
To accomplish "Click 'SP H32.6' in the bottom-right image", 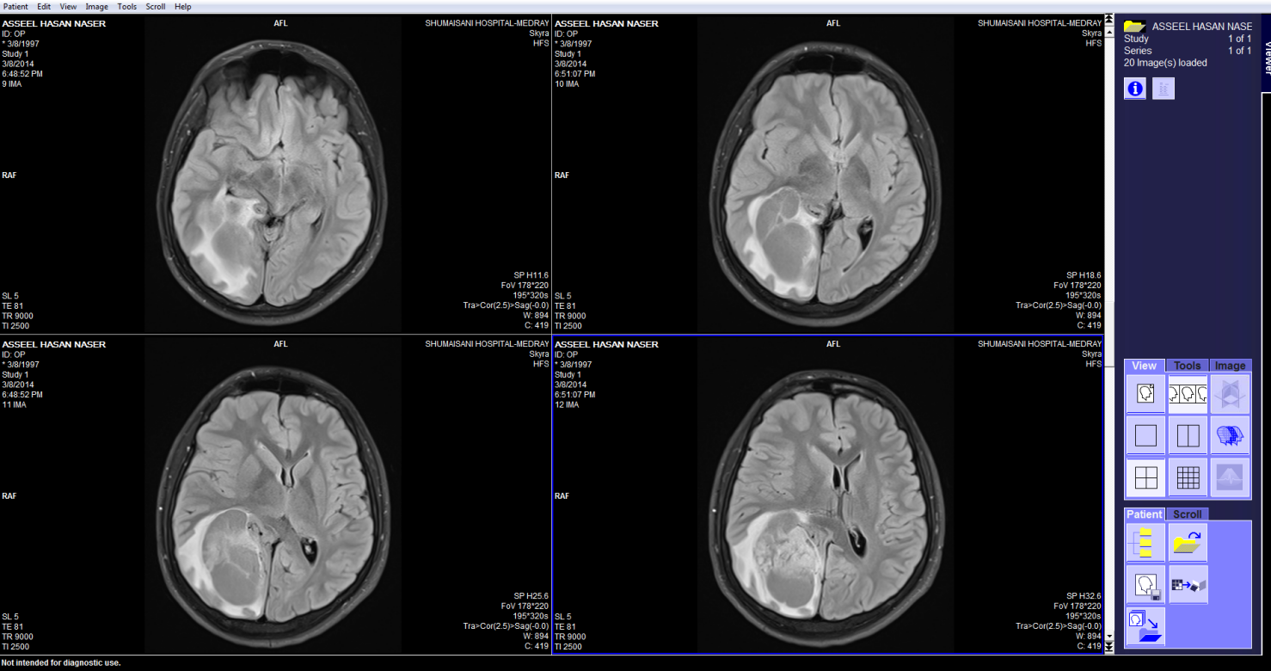I will click(x=1084, y=595).
